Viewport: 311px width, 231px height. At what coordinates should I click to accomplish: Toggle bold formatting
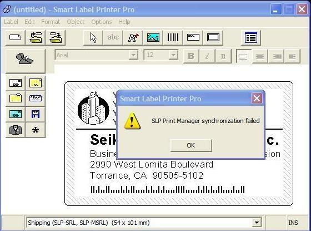point(191,56)
